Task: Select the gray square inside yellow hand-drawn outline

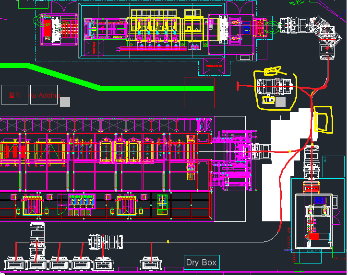Action: pyautogui.click(x=281, y=102)
